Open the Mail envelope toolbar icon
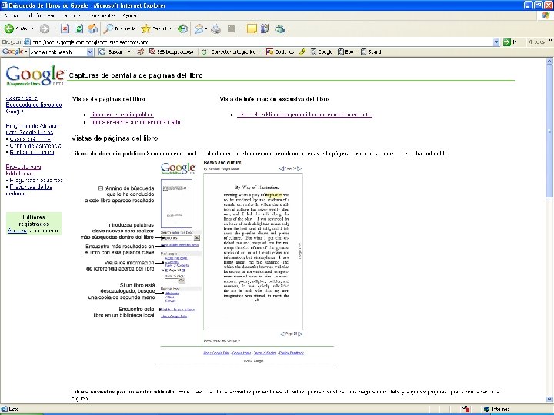Image resolution: width=554 pixels, height=415 pixels. tap(199, 28)
